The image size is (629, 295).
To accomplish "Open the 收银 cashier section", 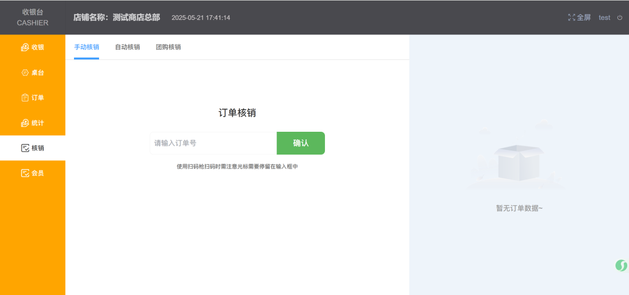I will [33, 47].
